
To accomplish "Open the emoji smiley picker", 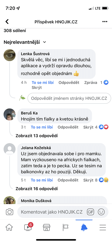I will (101, 212).
